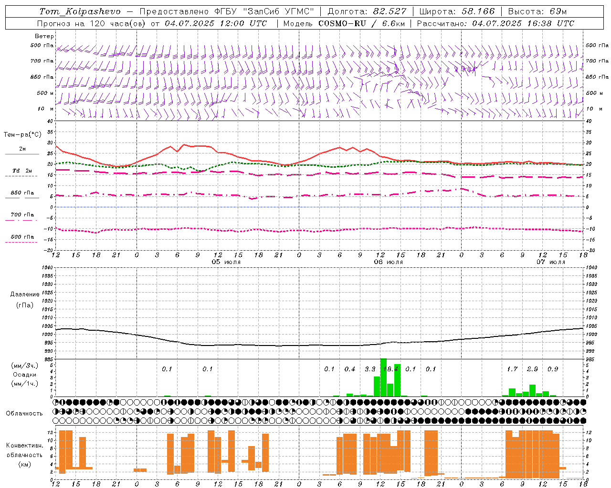Click the Осадки panel label
This screenshot has width=611, height=488.
[x=25, y=375]
